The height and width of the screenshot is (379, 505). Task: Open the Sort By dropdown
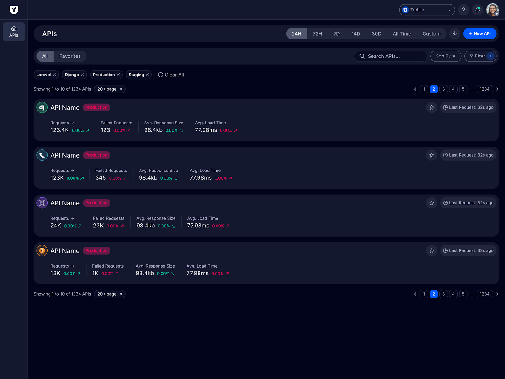click(x=445, y=56)
